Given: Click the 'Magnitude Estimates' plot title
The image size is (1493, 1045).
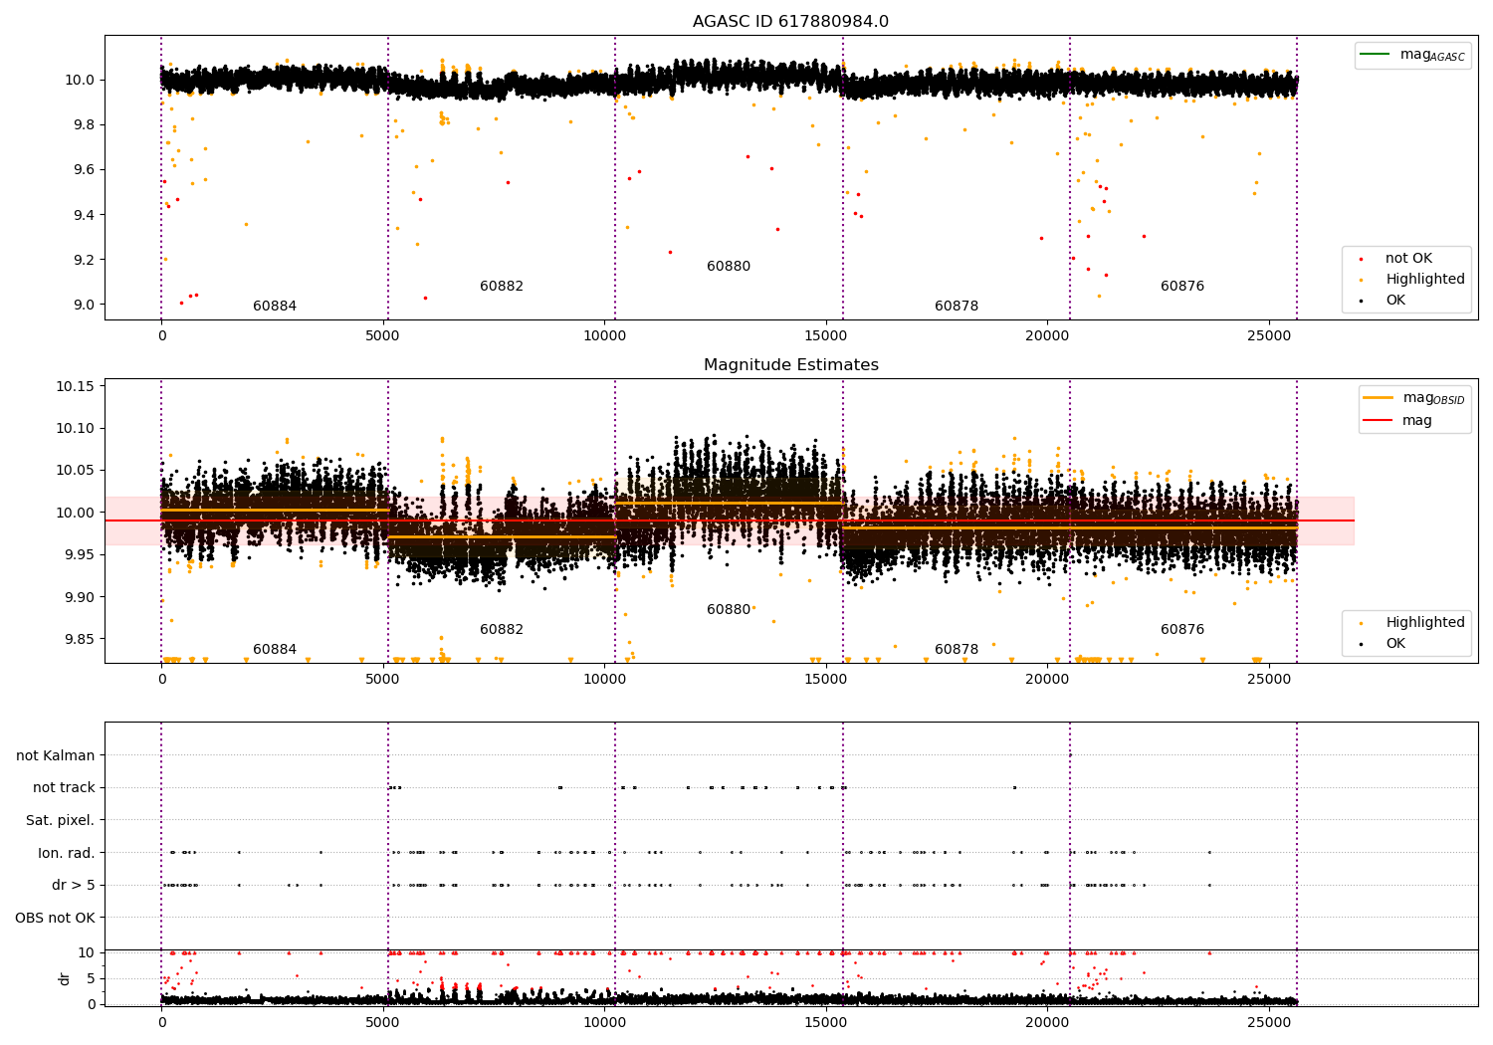Looking at the screenshot, I should click(x=790, y=365).
